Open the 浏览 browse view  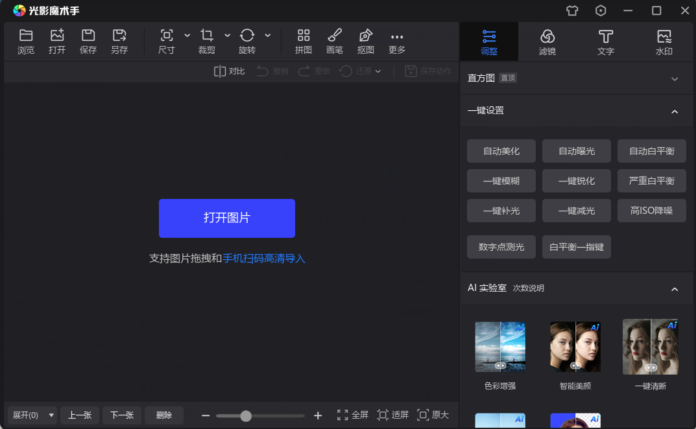[x=26, y=41]
